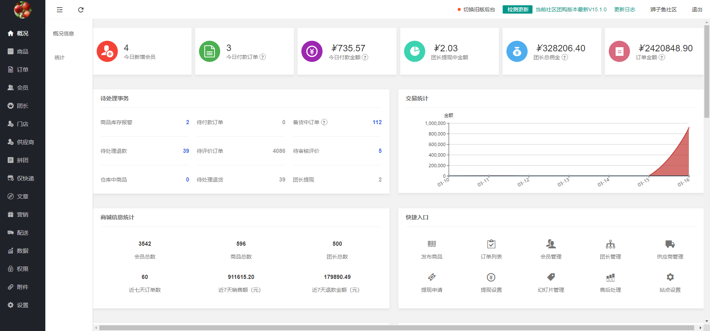Select 概况 in the sidebar
Image resolution: width=710 pixels, height=331 pixels.
(23, 33)
